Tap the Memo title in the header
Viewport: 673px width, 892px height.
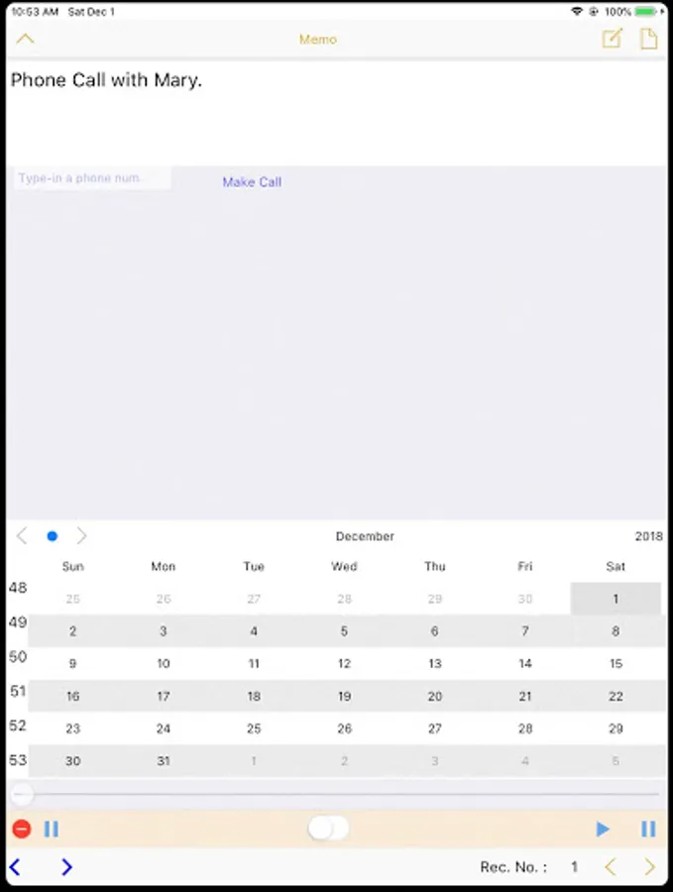tap(318, 40)
